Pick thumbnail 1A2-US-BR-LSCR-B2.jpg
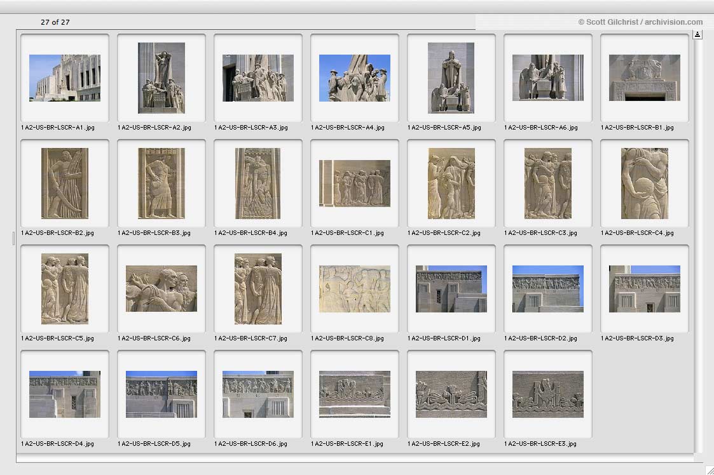The height and width of the screenshot is (475, 714). (x=65, y=184)
